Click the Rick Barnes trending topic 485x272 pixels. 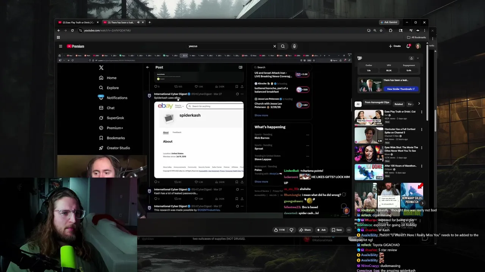pyautogui.click(x=262, y=138)
